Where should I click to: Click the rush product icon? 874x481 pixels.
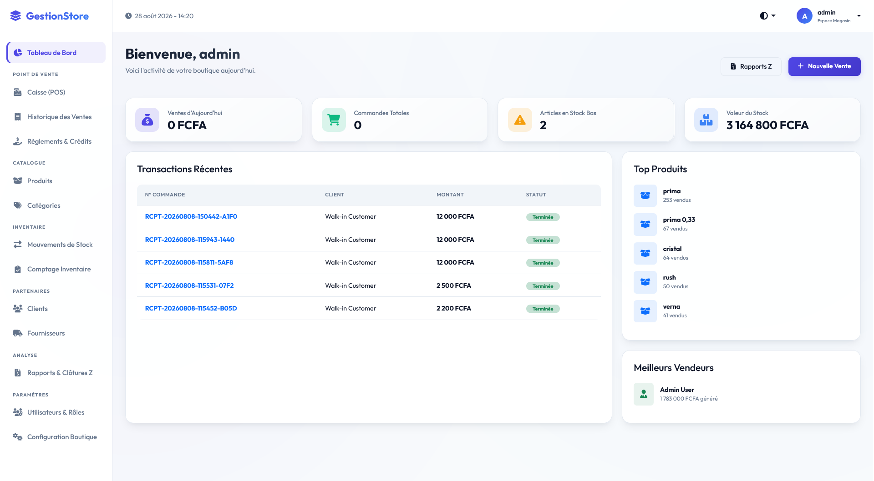(x=645, y=282)
